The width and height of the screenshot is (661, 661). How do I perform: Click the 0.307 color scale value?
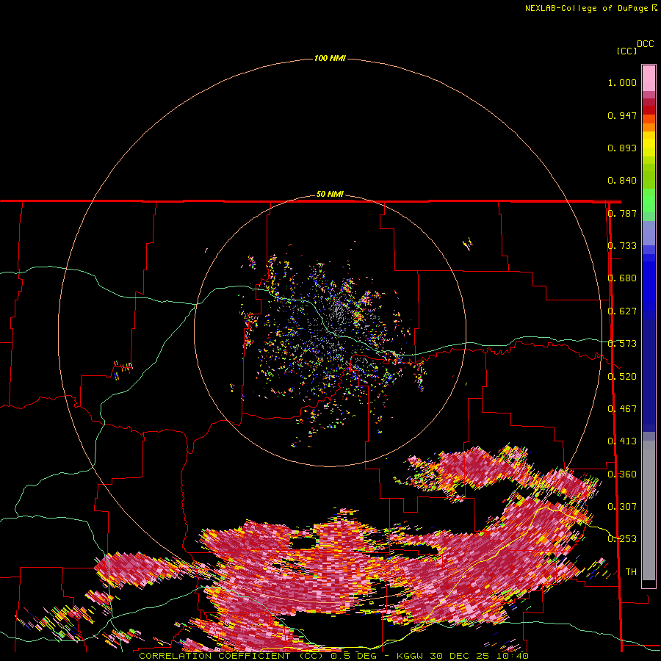622,507
